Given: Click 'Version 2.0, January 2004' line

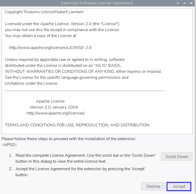Looking at the screenshot, I should click(x=54, y=107).
